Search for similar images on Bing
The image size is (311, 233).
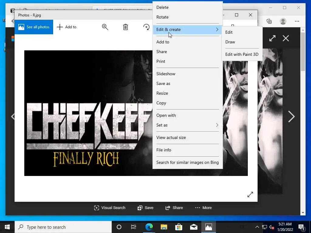tap(187, 163)
